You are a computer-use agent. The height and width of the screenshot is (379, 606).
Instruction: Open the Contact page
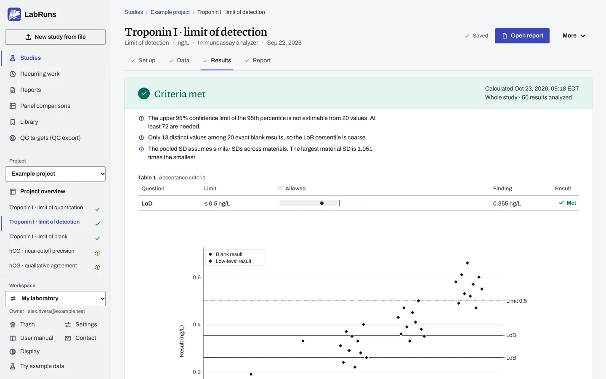(x=85, y=338)
